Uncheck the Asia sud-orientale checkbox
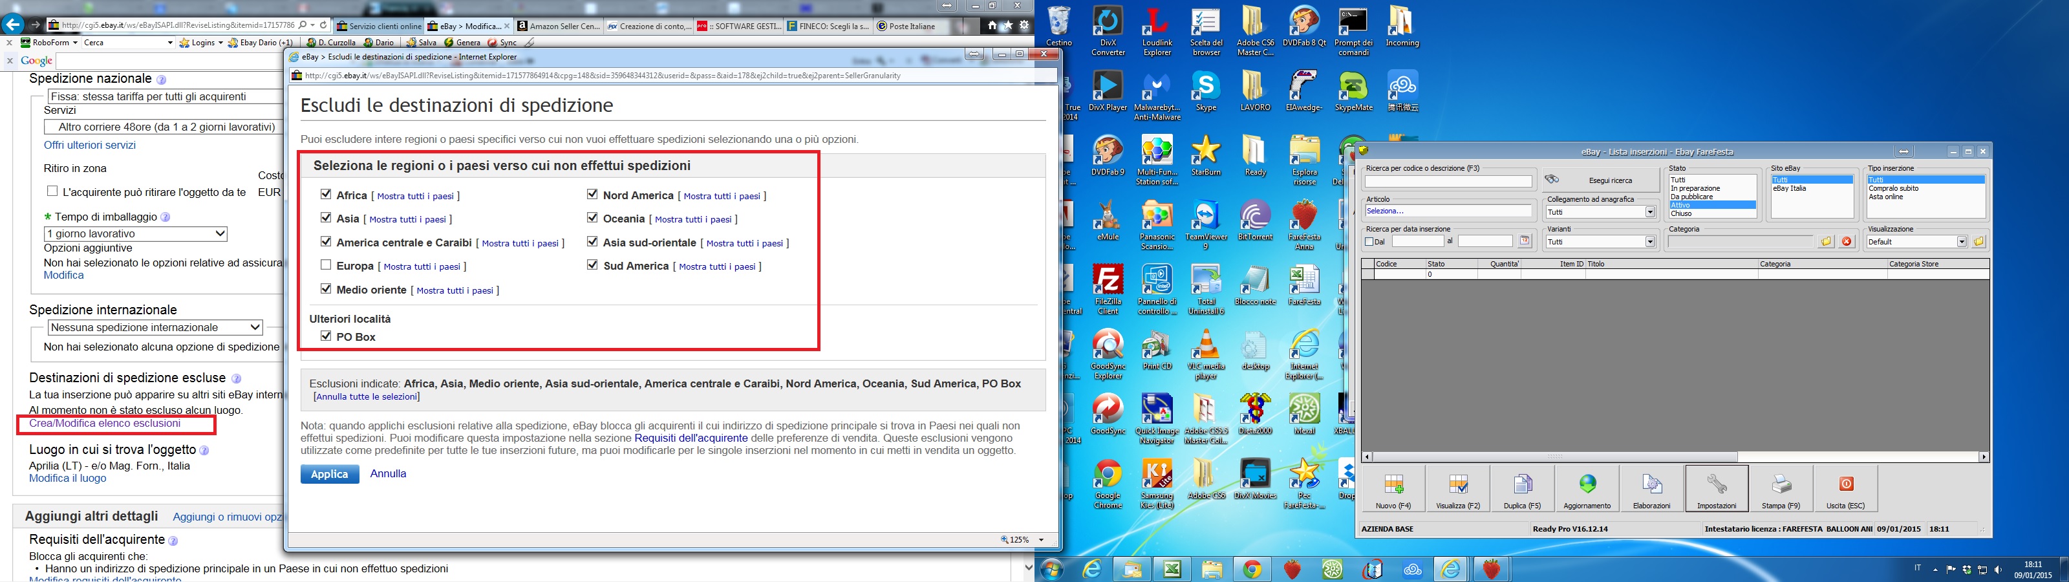The width and height of the screenshot is (2069, 582). point(592,241)
